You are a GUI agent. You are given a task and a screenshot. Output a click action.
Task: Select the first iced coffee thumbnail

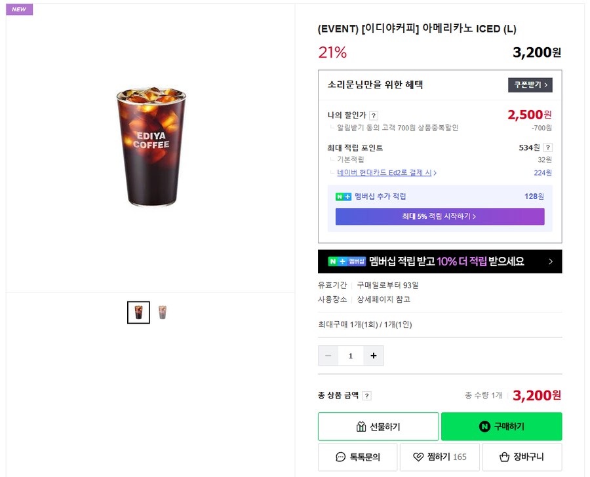138,312
